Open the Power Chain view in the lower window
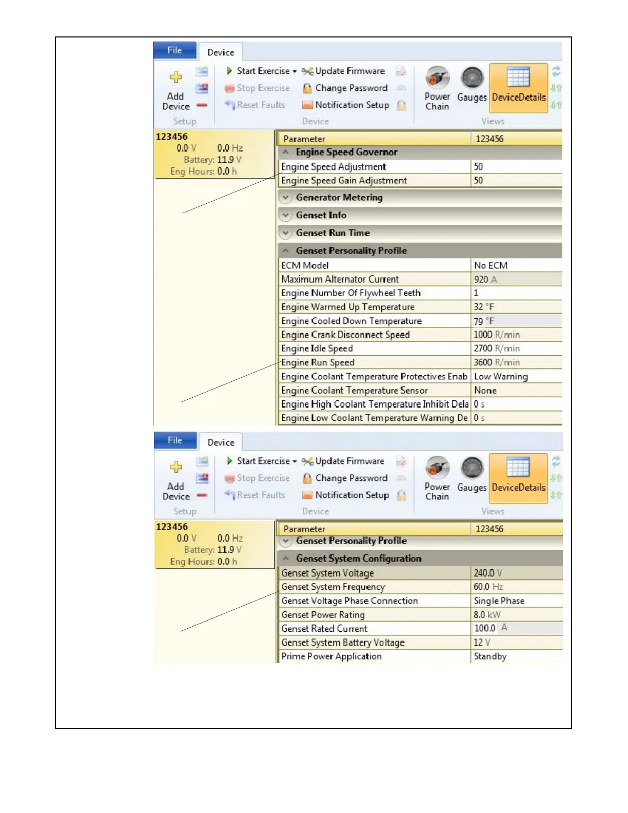628x813 pixels. pos(437,478)
